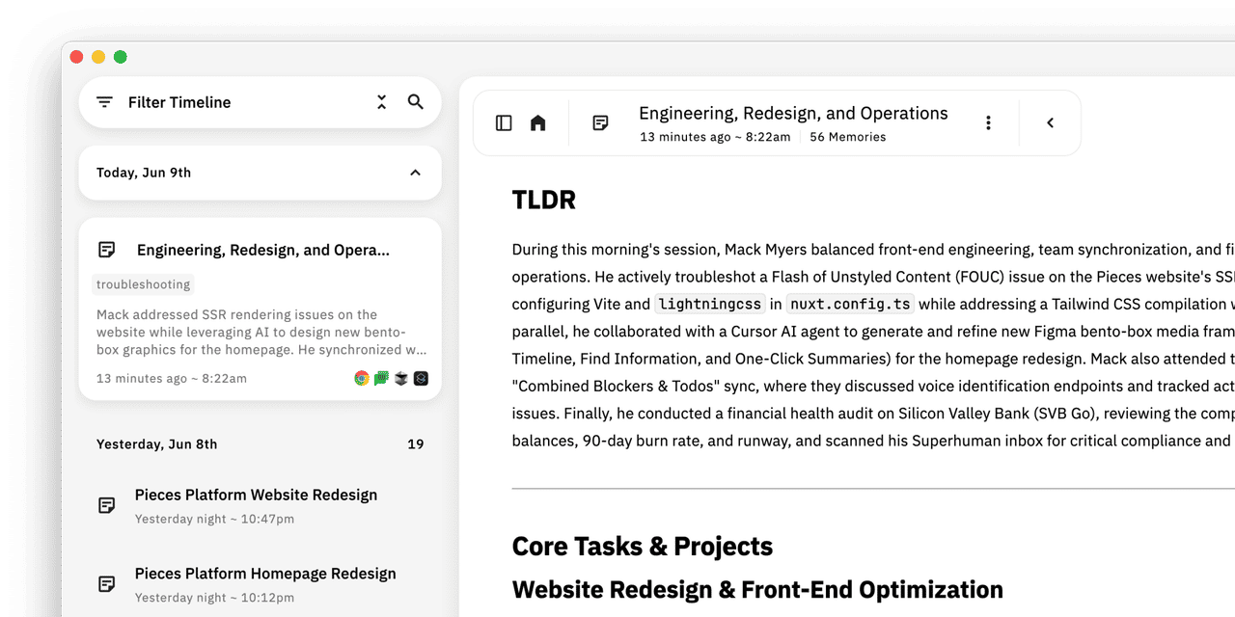Click the 13 minutes ago ~ 8:22am header timestamp
This screenshot has height=617, width=1235.
click(715, 137)
